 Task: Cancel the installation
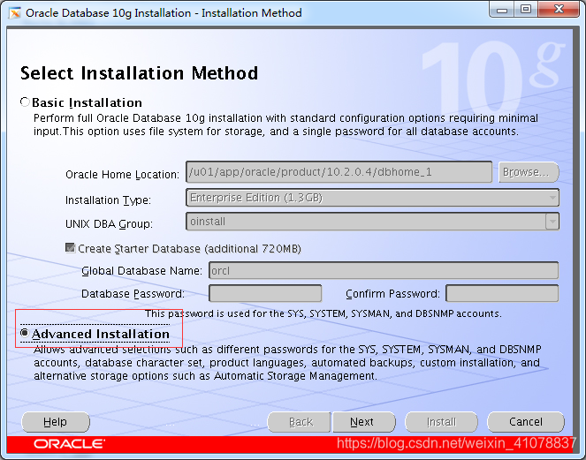click(526, 422)
